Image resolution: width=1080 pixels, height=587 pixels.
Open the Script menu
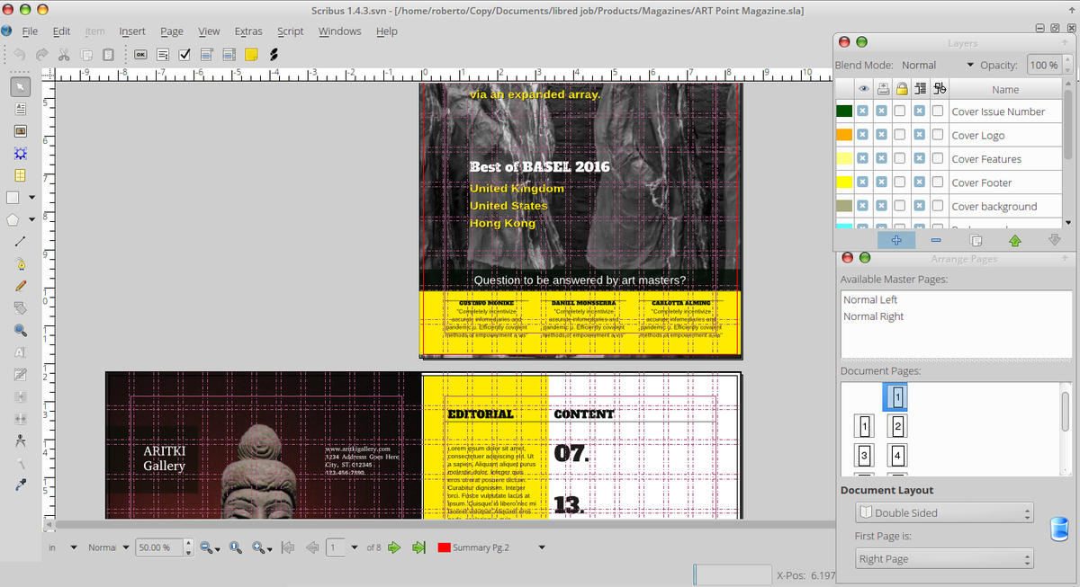[x=290, y=31]
